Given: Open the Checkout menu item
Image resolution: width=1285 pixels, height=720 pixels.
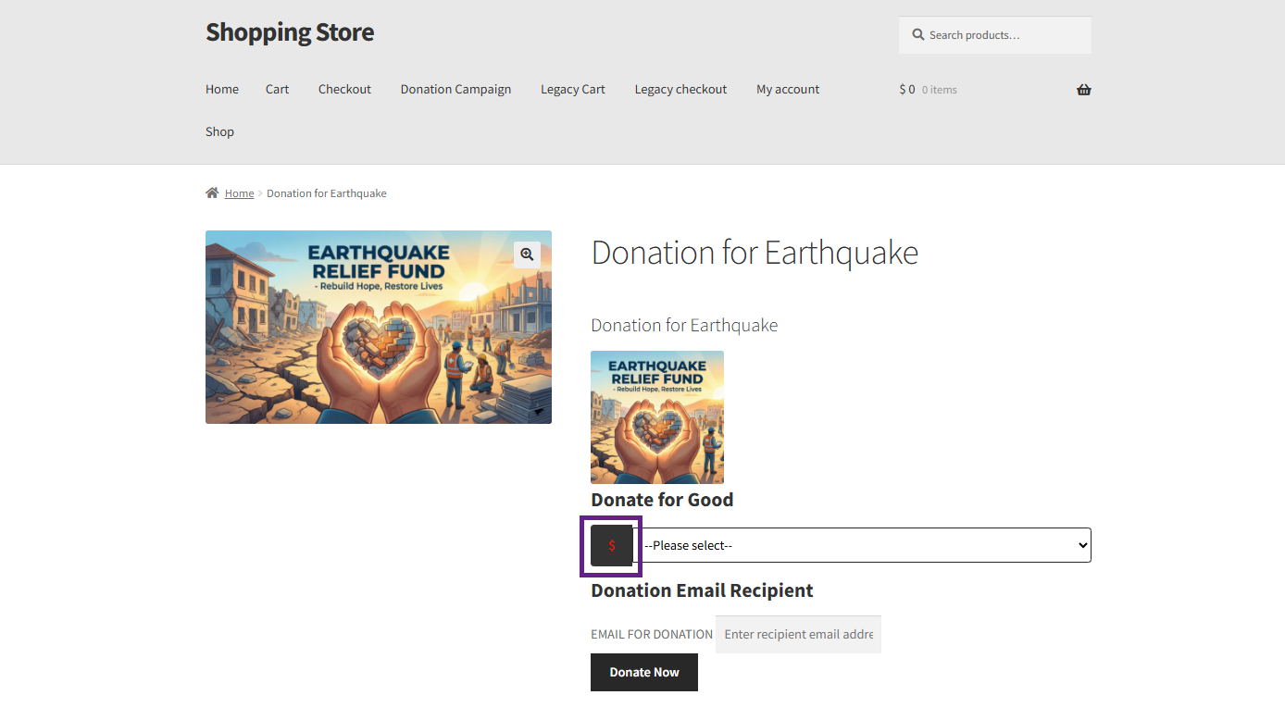Looking at the screenshot, I should click(x=344, y=90).
